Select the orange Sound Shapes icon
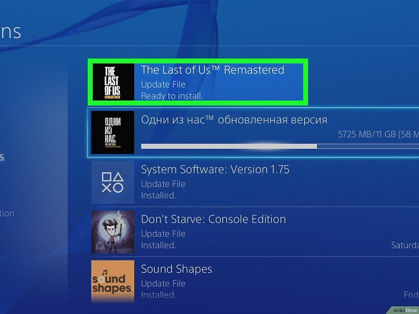The image size is (419, 314). pos(113,282)
